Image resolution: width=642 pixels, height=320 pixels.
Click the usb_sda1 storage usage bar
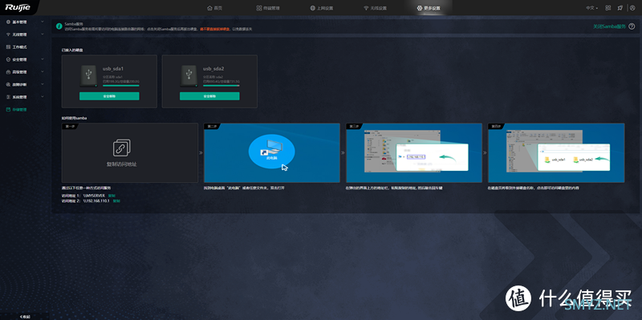[x=121, y=86]
